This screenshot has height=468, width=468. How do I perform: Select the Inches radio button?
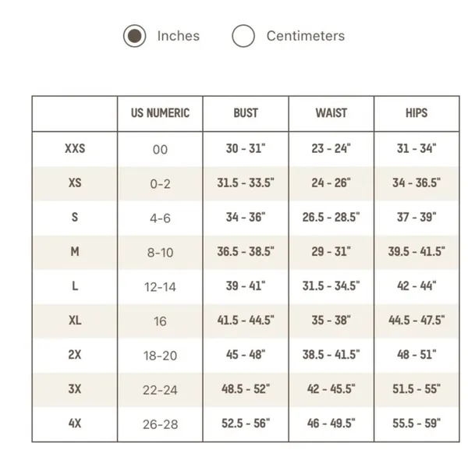tap(135, 36)
